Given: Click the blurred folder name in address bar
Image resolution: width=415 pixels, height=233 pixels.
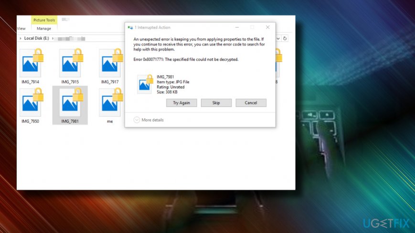Looking at the screenshot, I should 71,39.
